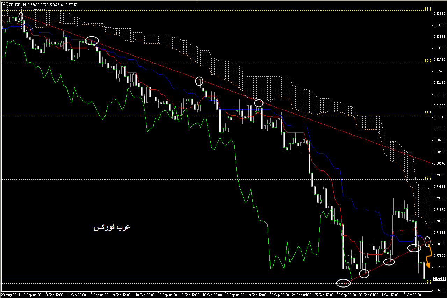The height and width of the screenshot is (298, 447).
Task: Open the chart menu triangle beside NZDUSD,H4
Action: click(4, 5)
